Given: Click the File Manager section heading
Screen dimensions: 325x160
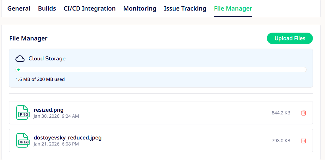Looking at the screenshot, I should point(28,38).
